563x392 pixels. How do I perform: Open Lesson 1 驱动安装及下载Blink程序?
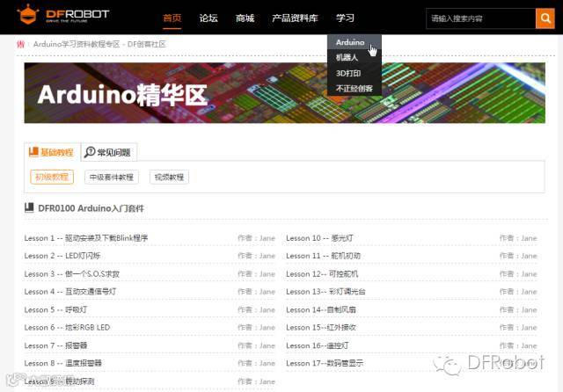(x=86, y=238)
